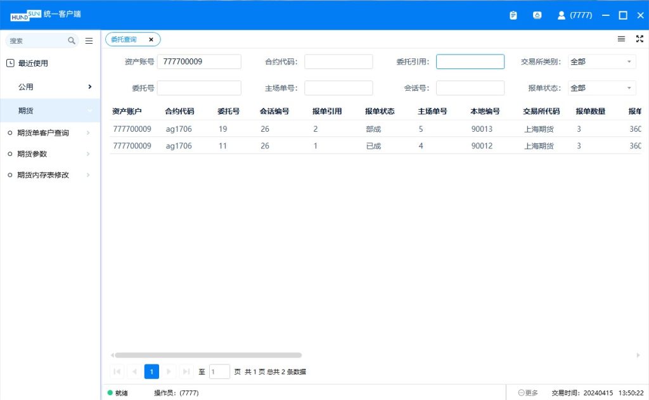Click the robot icon in title bar
This screenshot has height=400, width=649.
pyautogui.click(x=537, y=15)
